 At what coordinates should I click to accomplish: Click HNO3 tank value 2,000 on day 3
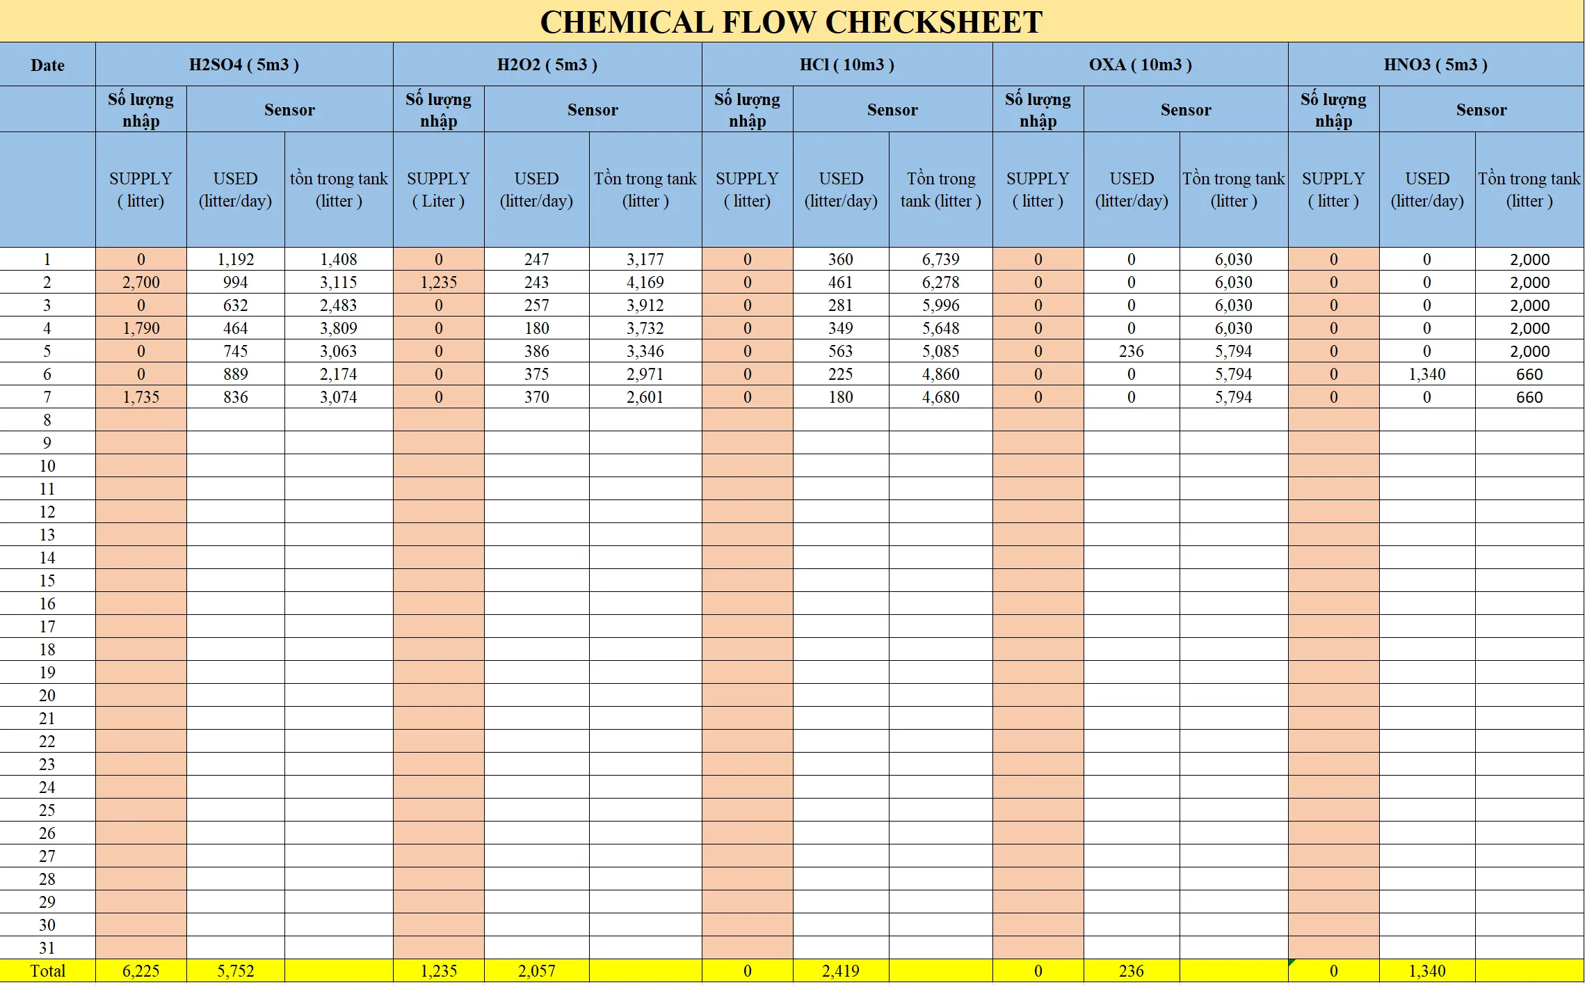coord(1529,305)
